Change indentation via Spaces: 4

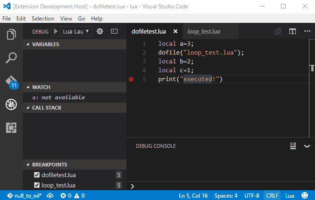pyautogui.click(x=226, y=196)
